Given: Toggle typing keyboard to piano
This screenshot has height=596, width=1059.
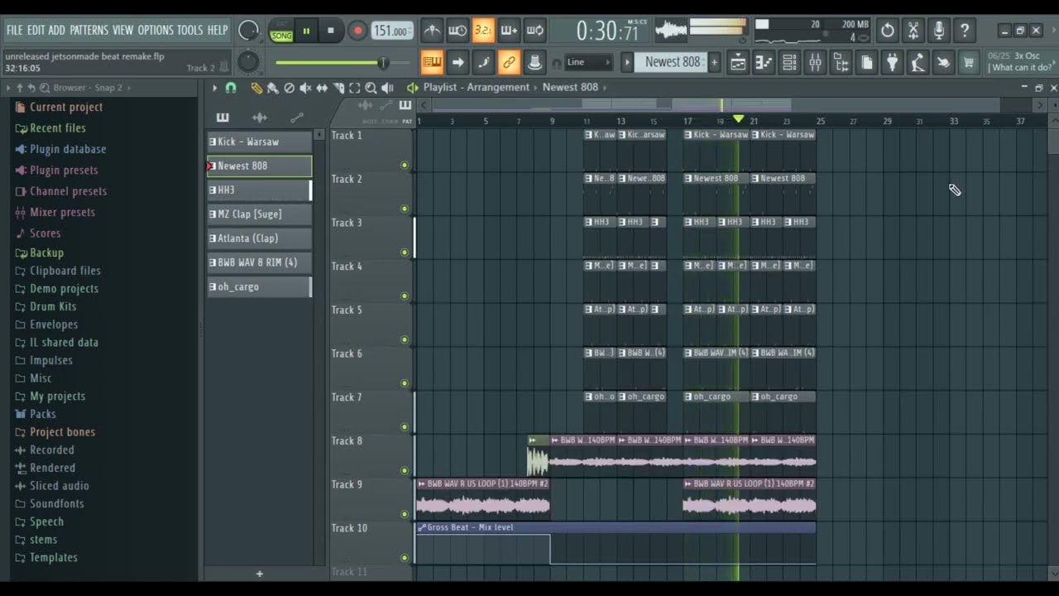Looking at the screenshot, I should (432, 62).
